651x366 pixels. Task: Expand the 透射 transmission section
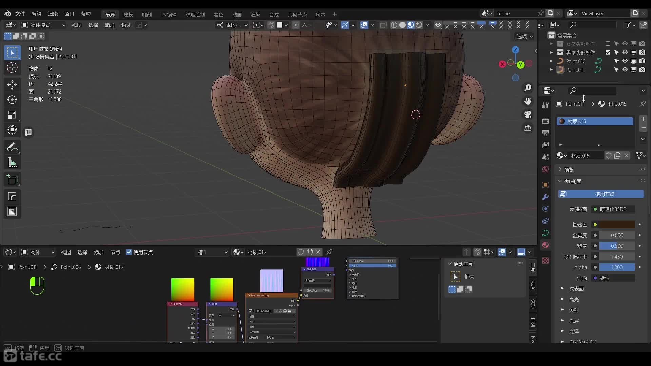point(574,310)
